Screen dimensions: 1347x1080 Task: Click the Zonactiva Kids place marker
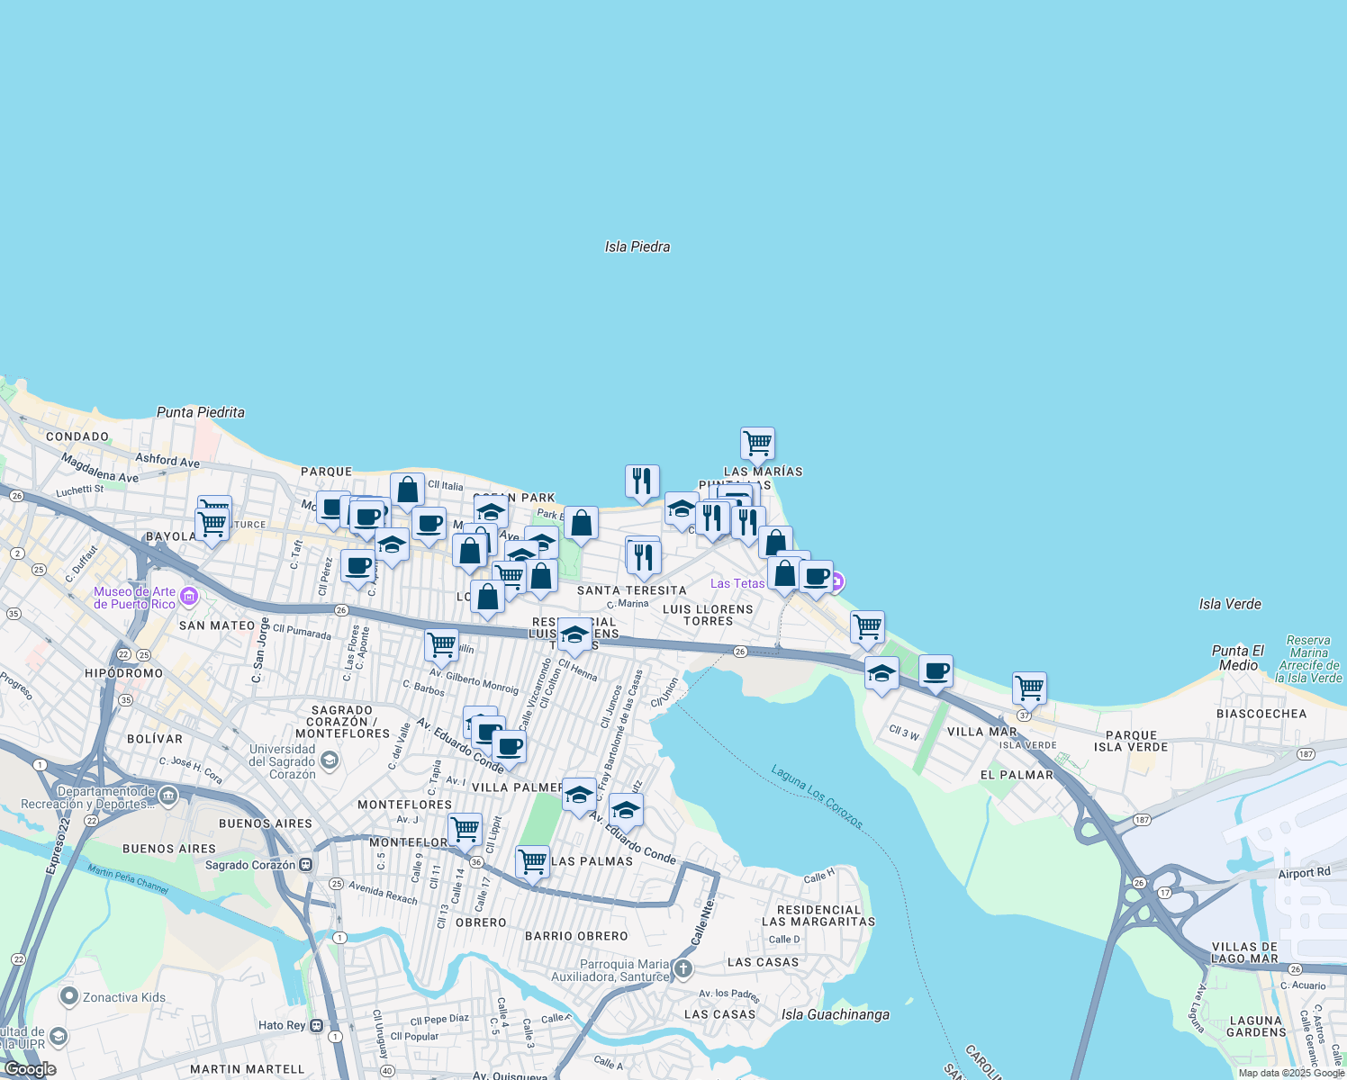pyautogui.click(x=68, y=997)
